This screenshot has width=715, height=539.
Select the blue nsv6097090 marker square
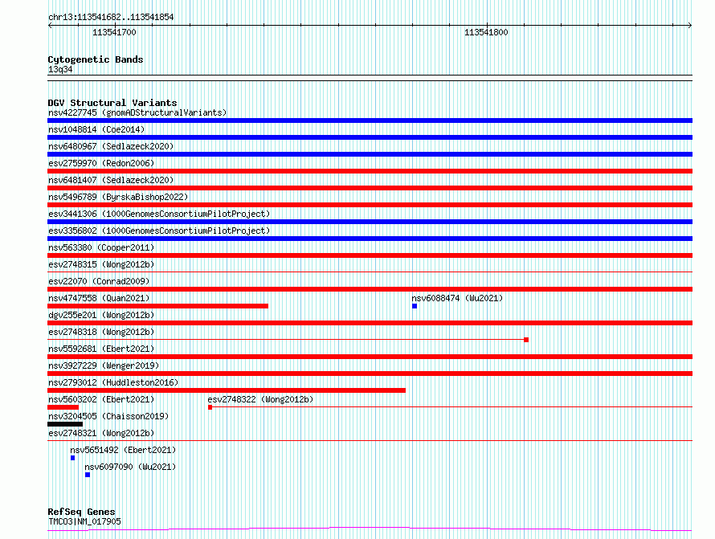(88, 475)
